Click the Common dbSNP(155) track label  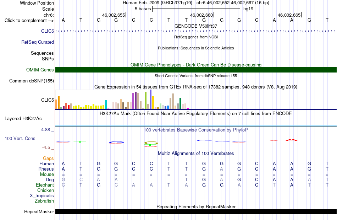pyautogui.click(x=32, y=81)
